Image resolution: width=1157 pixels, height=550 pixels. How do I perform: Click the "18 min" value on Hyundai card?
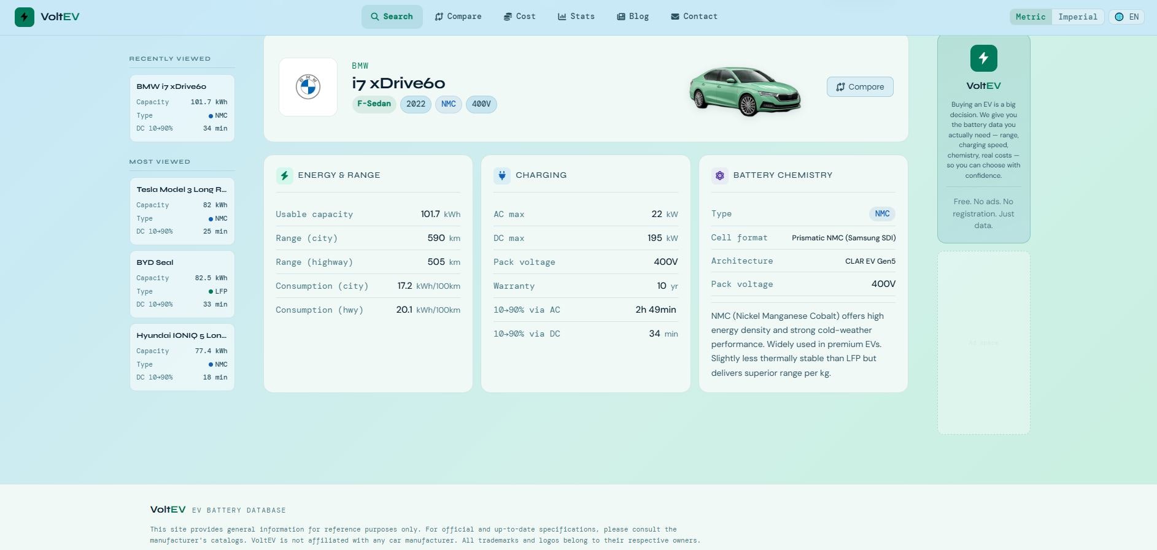click(215, 378)
